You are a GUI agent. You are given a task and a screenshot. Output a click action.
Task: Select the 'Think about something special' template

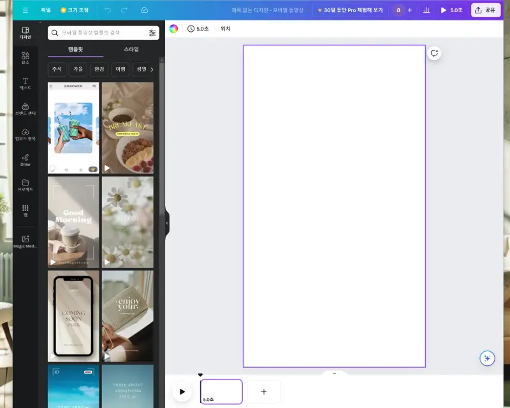point(127,386)
